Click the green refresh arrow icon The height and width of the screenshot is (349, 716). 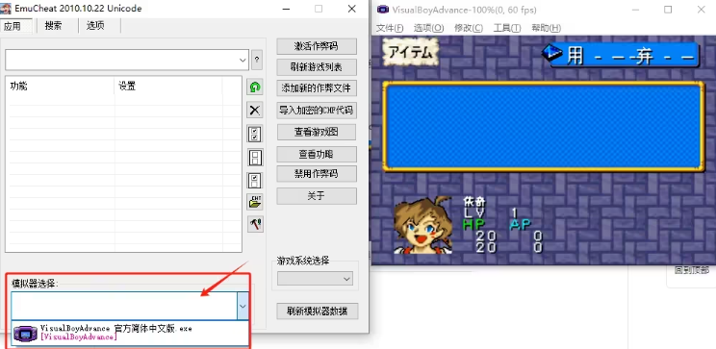(255, 87)
